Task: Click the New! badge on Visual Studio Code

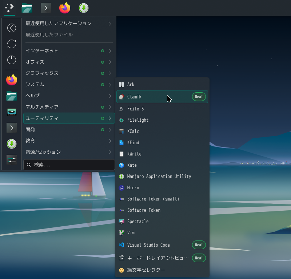Action: click(x=199, y=245)
